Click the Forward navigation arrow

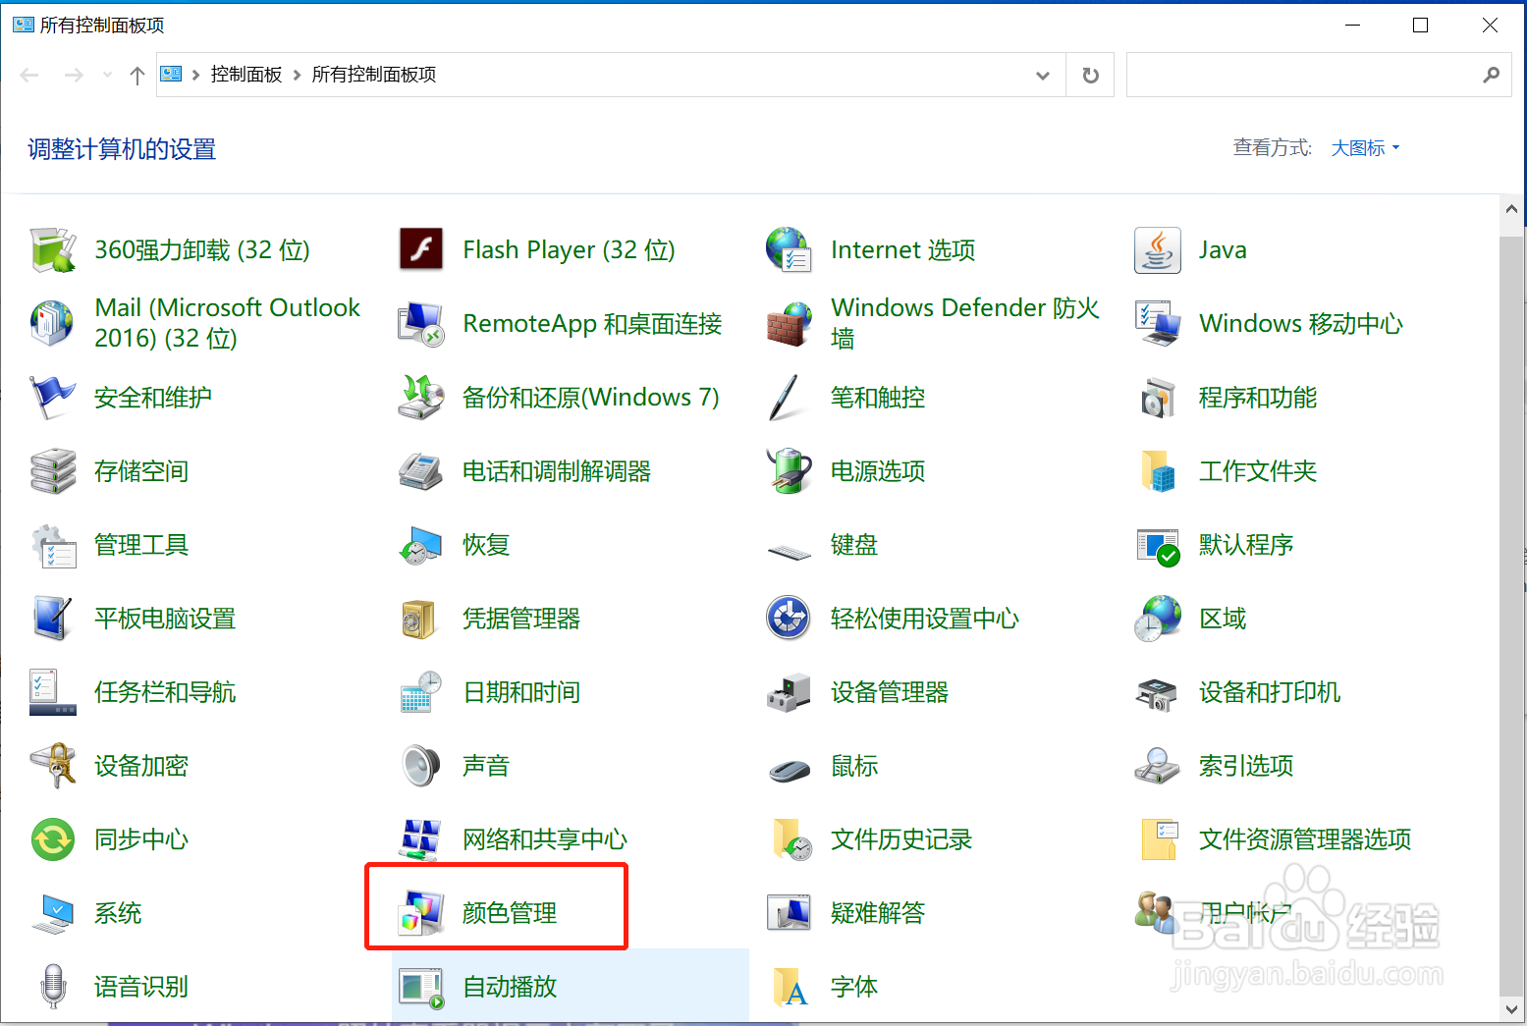tap(74, 76)
